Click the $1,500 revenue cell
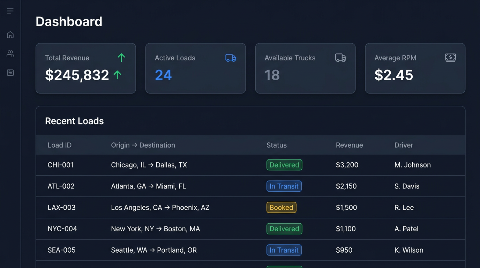The height and width of the screenshot is (268, 480). [346, 208]
